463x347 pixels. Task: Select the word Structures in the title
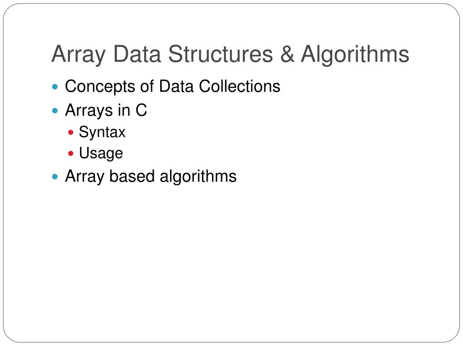pos(221,54)
